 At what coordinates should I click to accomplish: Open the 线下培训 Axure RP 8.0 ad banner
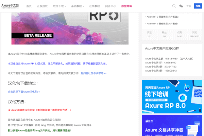coord(172,97)
